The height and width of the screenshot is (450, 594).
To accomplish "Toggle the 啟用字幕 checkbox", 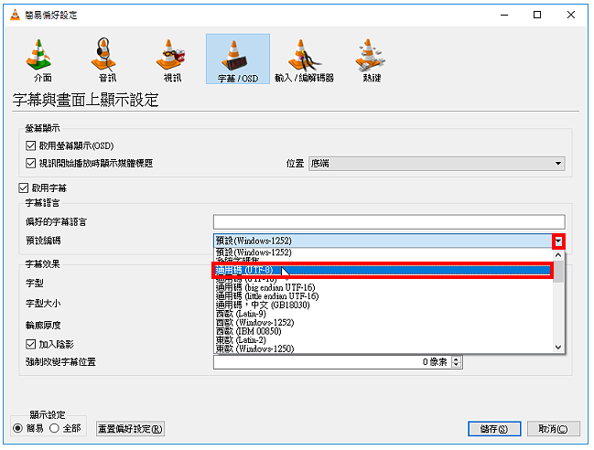I will (24, 188).
